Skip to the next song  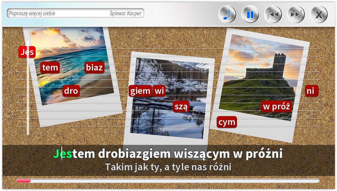click(x=295, y=14)
